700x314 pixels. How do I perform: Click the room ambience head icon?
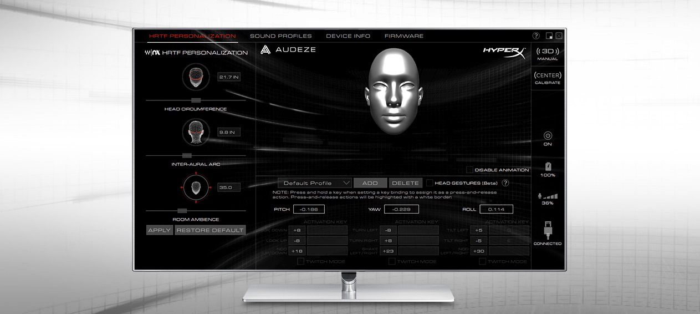(x=196, y=187)
